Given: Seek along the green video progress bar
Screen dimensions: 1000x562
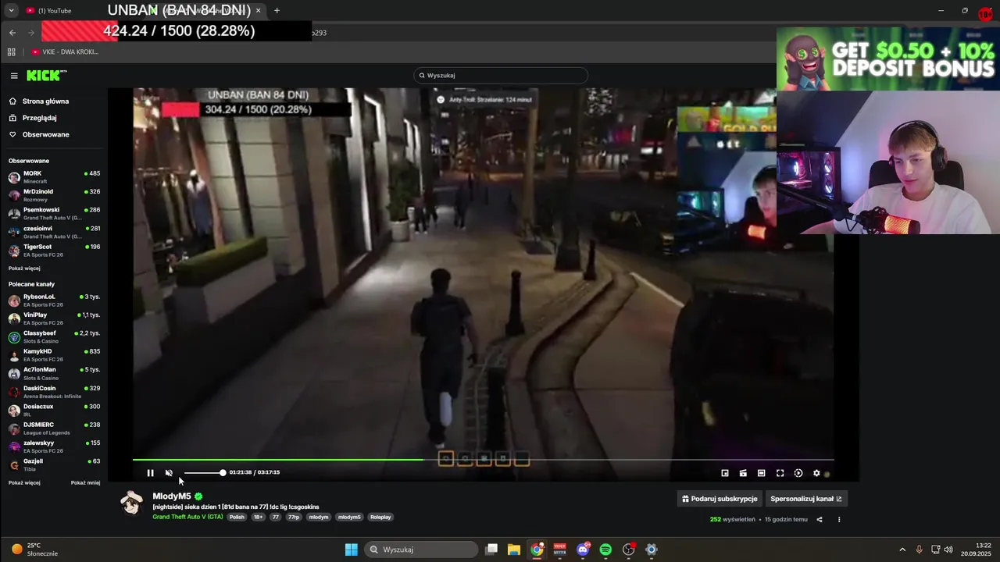Looking at the screenshot, I should click(x=483, y=460).
